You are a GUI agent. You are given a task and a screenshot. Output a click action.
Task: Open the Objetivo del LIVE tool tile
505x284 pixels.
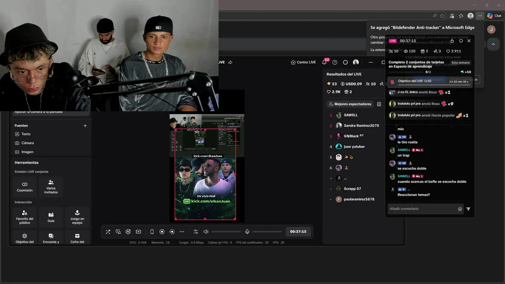pos(24,238)
